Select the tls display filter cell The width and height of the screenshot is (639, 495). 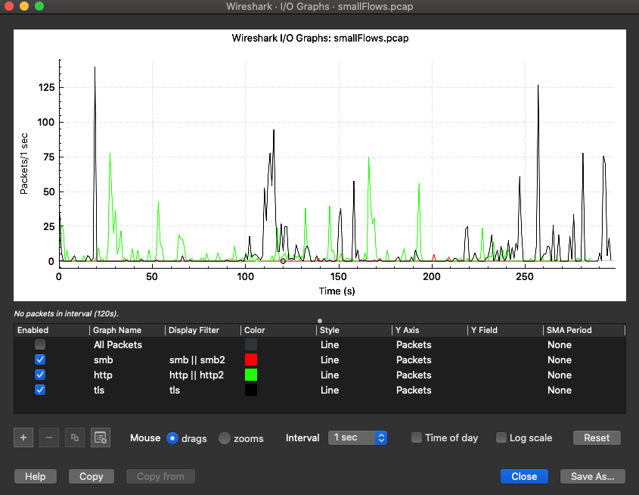(x=175, y=391)
